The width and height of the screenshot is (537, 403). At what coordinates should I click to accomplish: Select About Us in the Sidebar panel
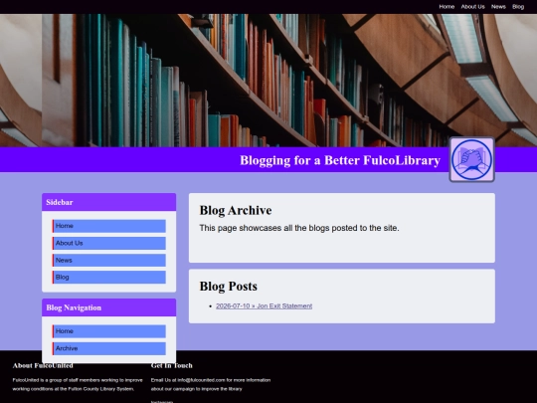(109, 243)
